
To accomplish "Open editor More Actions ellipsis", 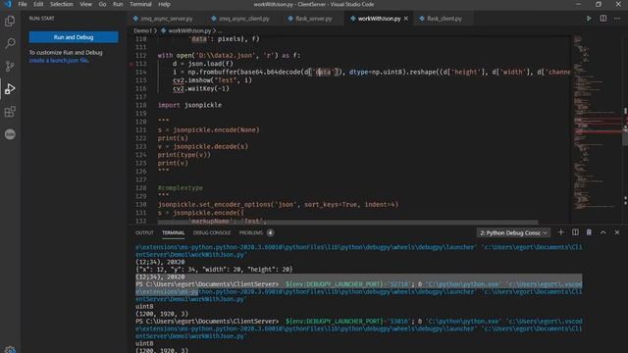I will (x=617, y=19).
